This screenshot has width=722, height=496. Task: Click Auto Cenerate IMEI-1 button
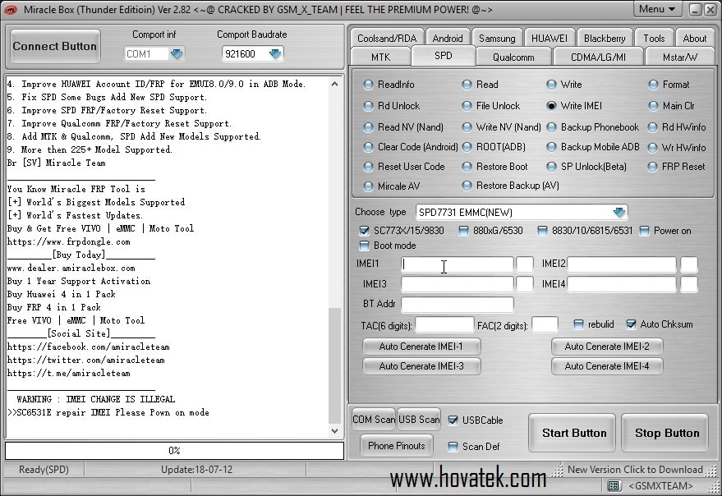tap(421, 347)
